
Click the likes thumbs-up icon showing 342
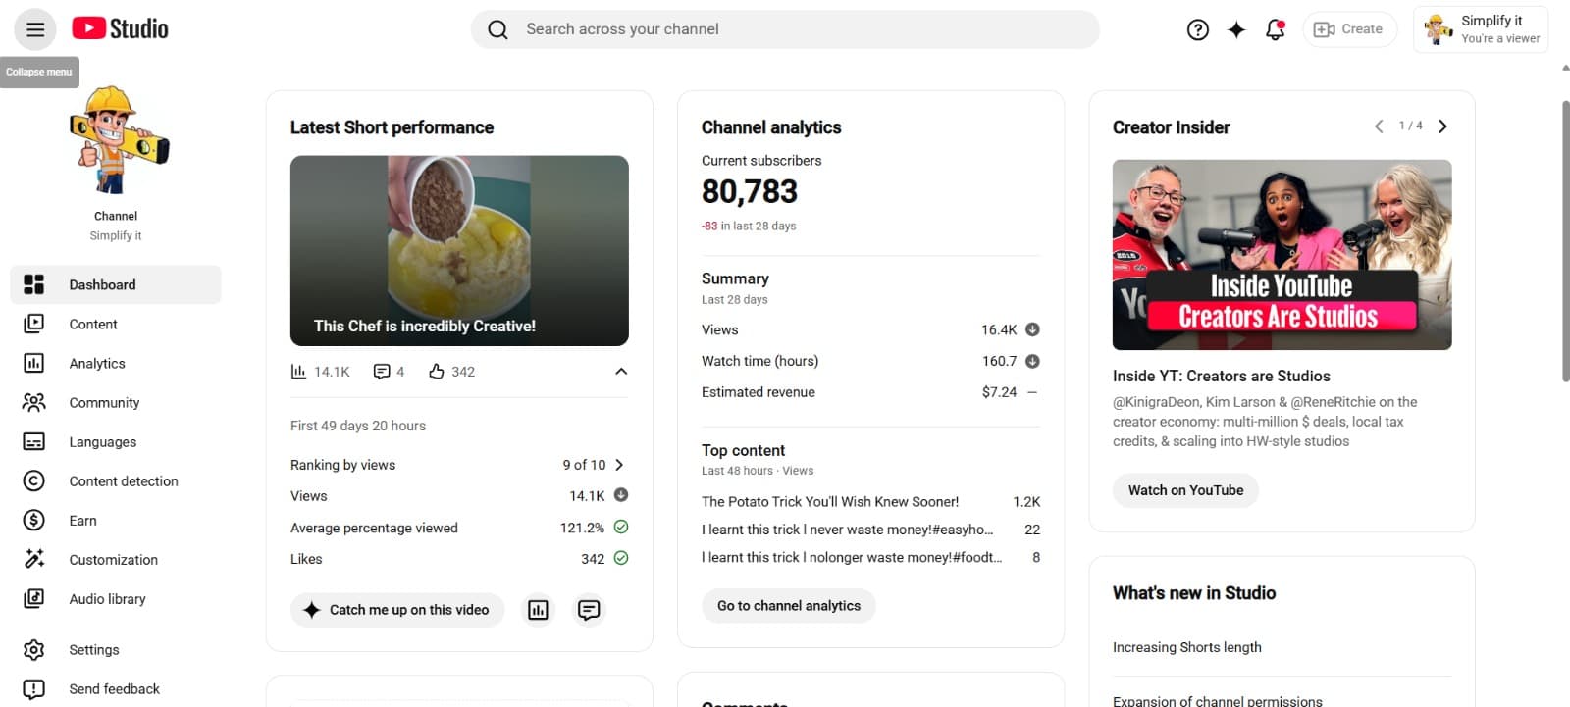pyautogui.click(x=437, y=371)
